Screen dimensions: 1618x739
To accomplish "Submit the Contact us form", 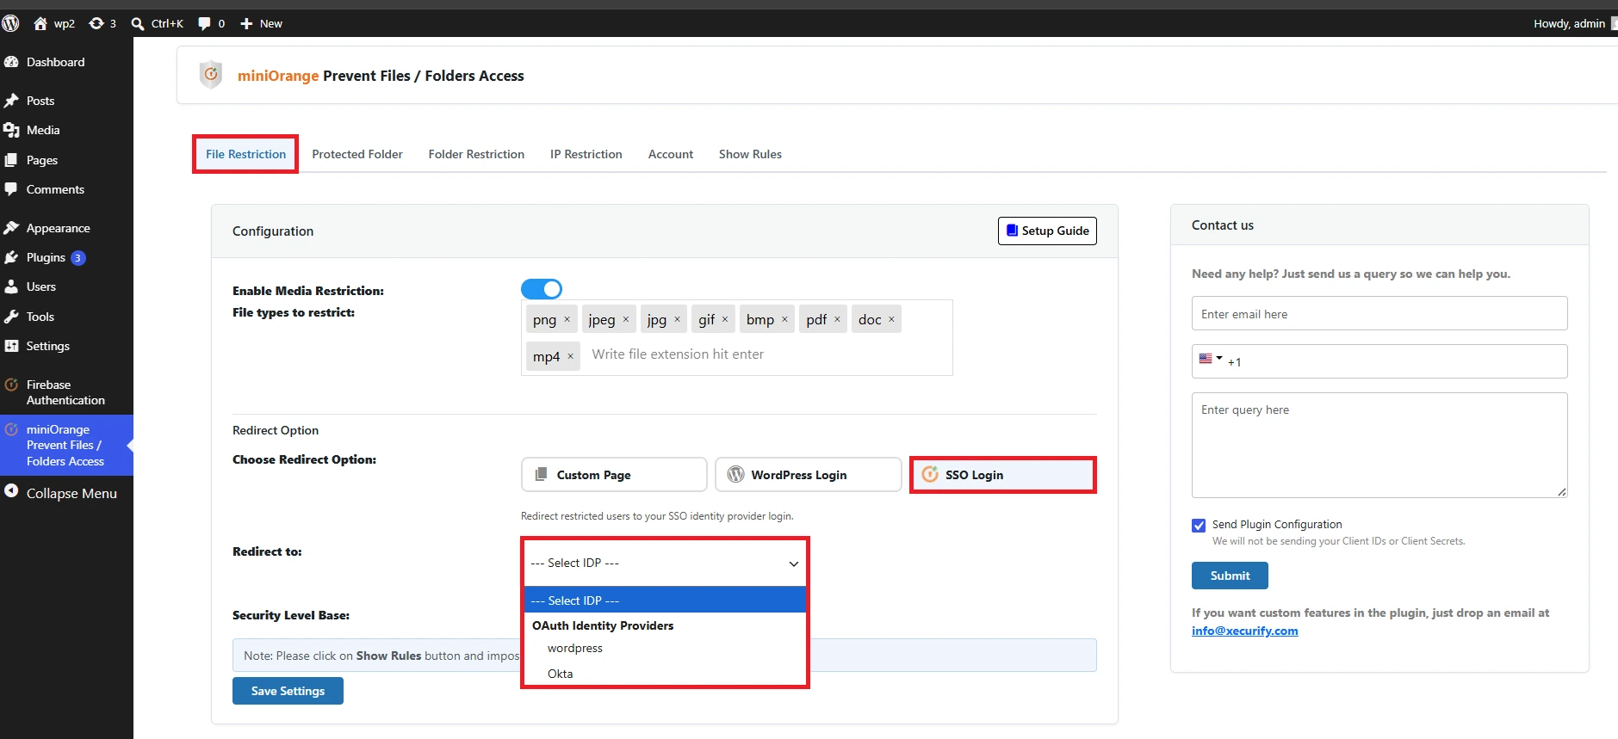I will tap(1230, 576).
